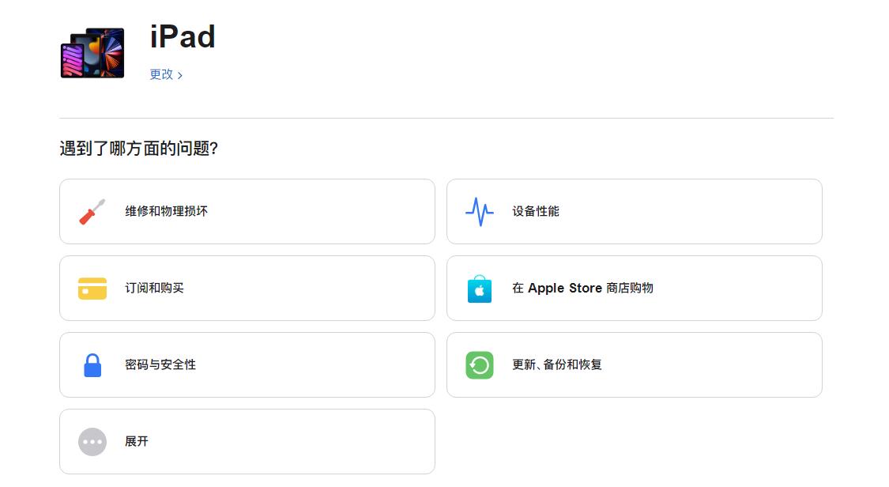Click the 遇到了哪方面的问题 section heading
889x487 pixels.
(x=139, y=149)
